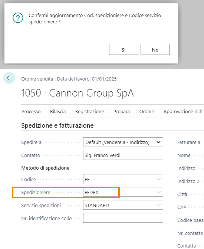Click the Ordine vendita breadcrumb text
The image size is (204, 249).
click(37, 79)
